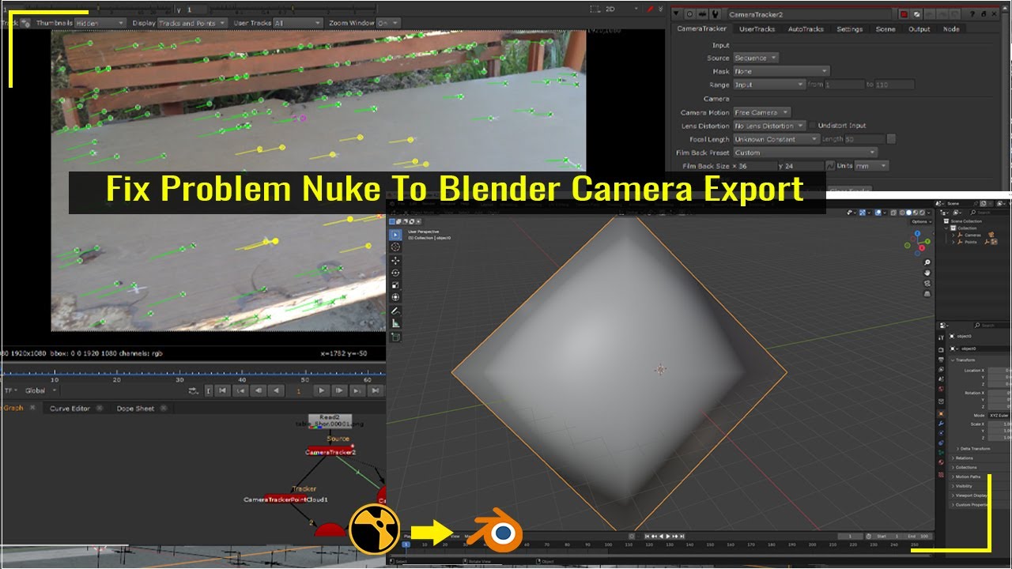Image resolution: width=1012 pixels, height=569 pixels.
Task: Open the Source Sequence dropdown
Action: [x=756, y=58]
